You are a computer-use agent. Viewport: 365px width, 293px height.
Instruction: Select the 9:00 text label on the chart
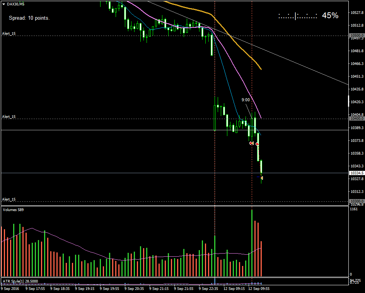tap(246, 100)
